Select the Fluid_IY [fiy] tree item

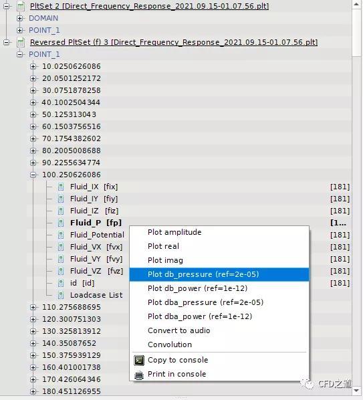pyautogui.click(x=94, y=199)
